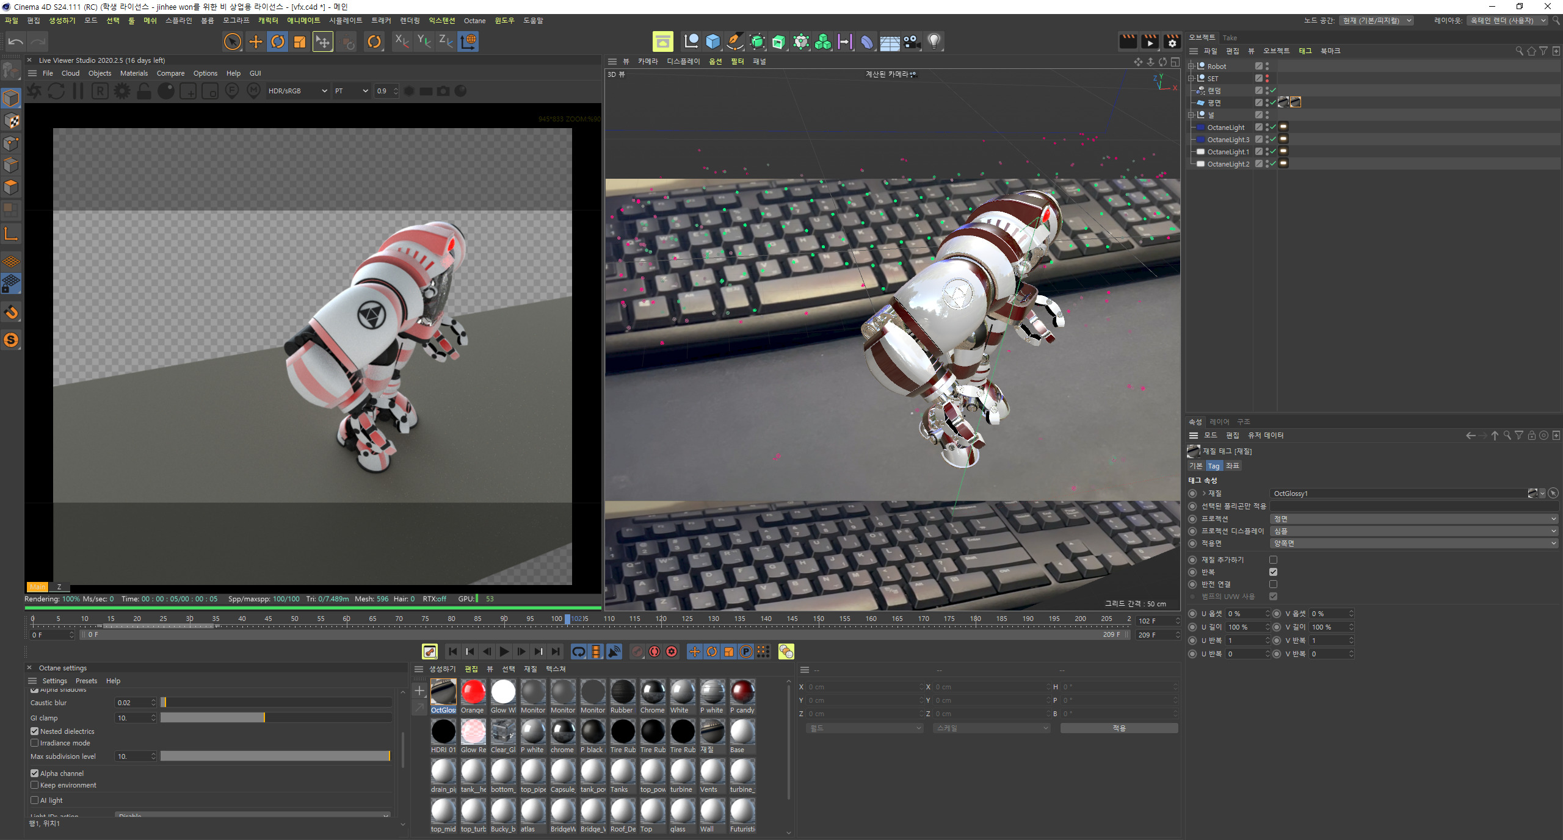1563x840 pixels.
Task: Uncheck the Alpha channel checkbox
Action: (x=35, y=774)
